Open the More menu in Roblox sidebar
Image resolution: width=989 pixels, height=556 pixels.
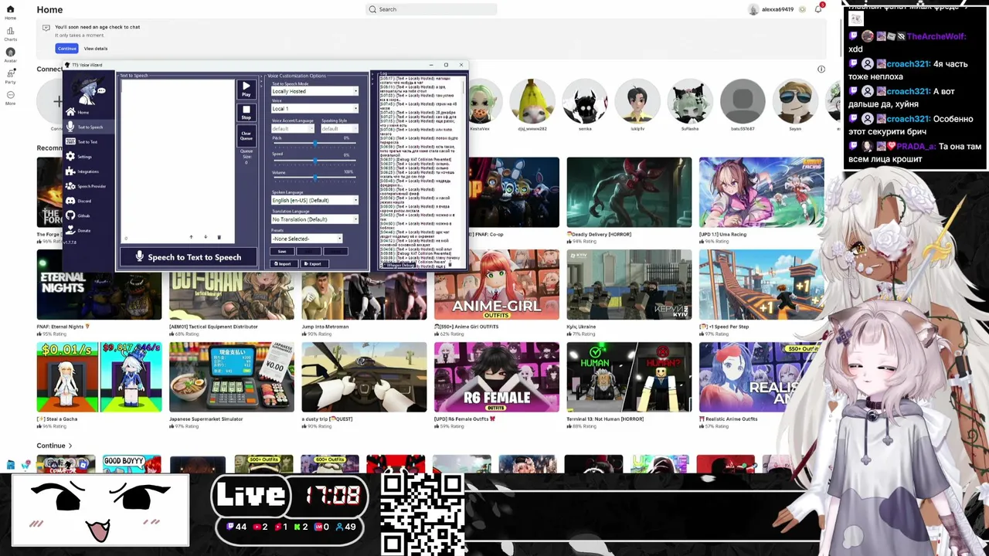pyautogui.click(x=10, y=97)
